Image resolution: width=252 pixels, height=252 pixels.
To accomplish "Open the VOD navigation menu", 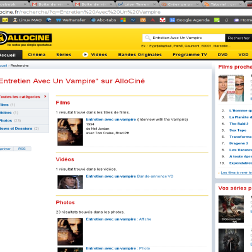I will pos(243,55).
